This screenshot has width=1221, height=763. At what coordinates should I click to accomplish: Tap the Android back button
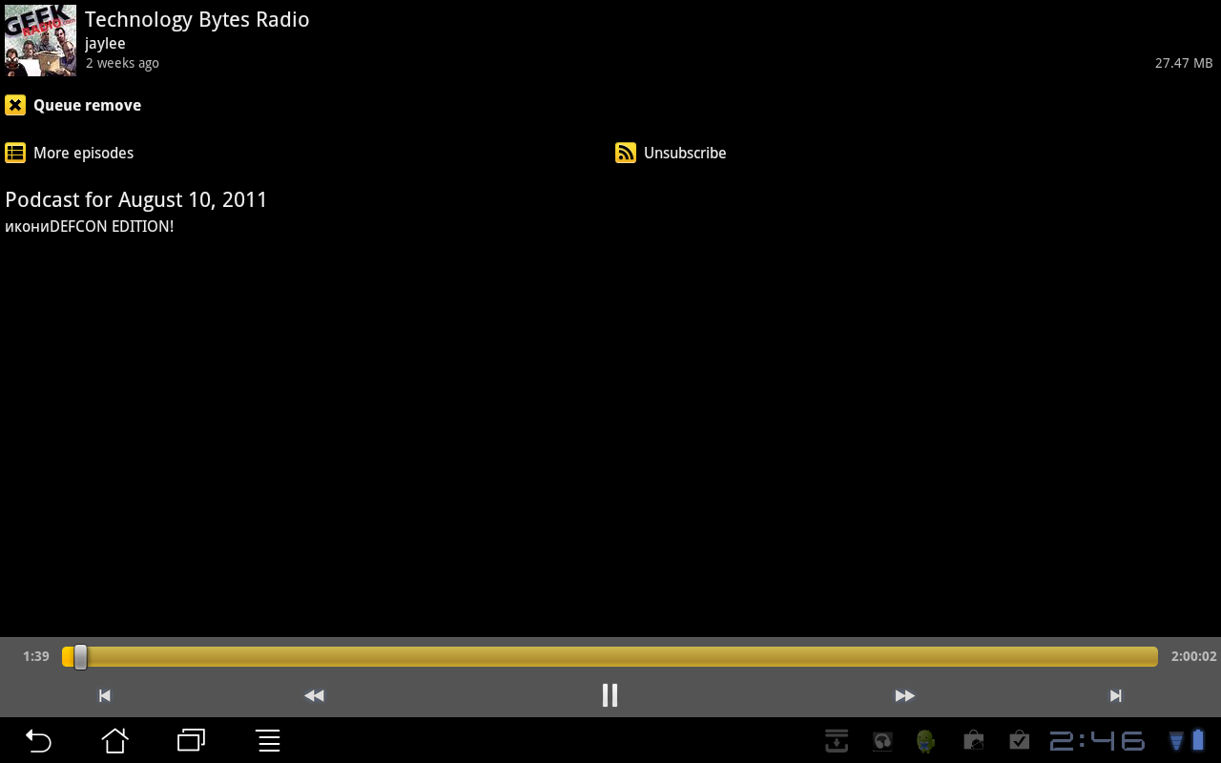[38, 740]
